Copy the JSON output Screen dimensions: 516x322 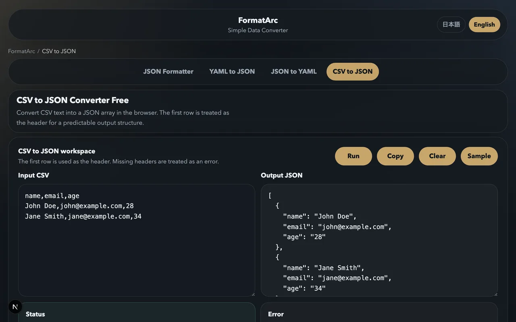coord(395,156)
